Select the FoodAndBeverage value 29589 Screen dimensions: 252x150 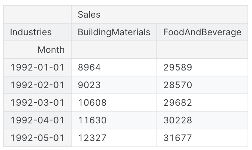tap(178, 67)
